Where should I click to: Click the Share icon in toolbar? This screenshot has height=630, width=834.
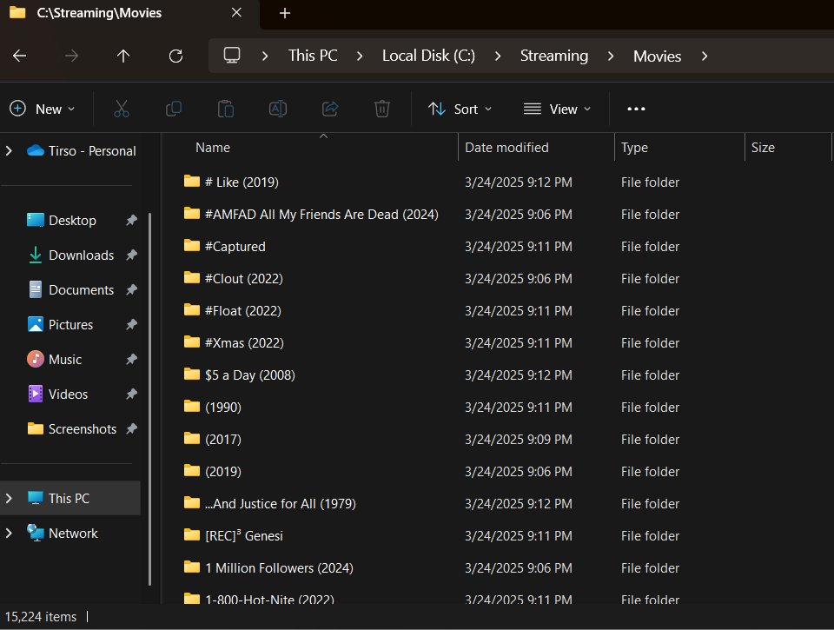(x=330, y=109)
